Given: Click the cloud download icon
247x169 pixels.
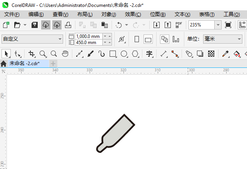Looking at the screenshot, I should click(x=46, y=25).
